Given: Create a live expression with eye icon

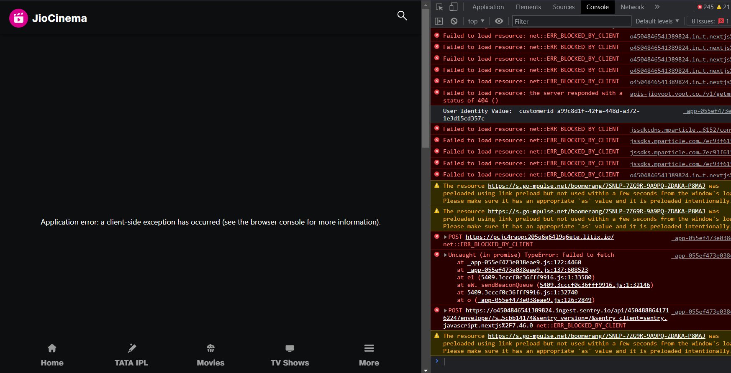Looking at the screenshot, I should [x=499, y=21].
